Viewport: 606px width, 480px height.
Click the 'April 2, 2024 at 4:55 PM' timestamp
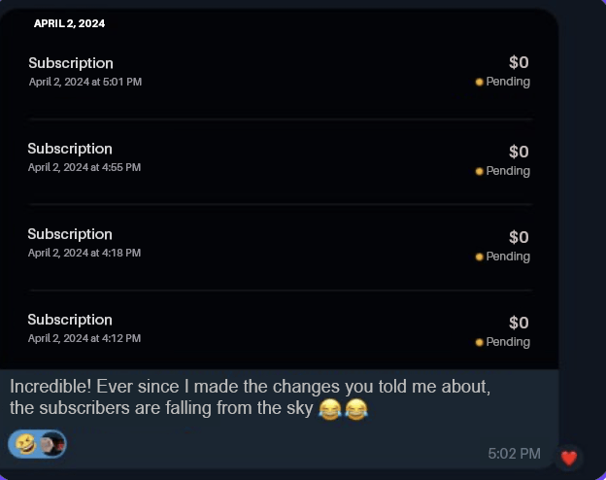pos(84,167)
